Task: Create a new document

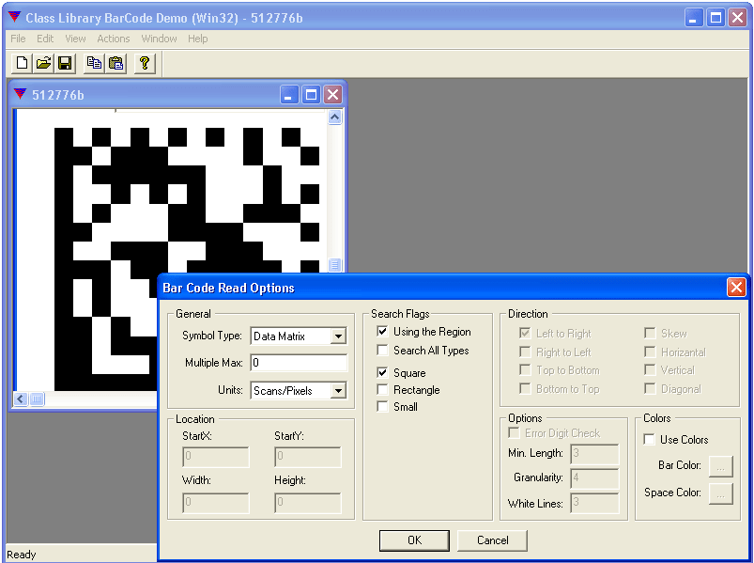Action: (x=21, y=63)
